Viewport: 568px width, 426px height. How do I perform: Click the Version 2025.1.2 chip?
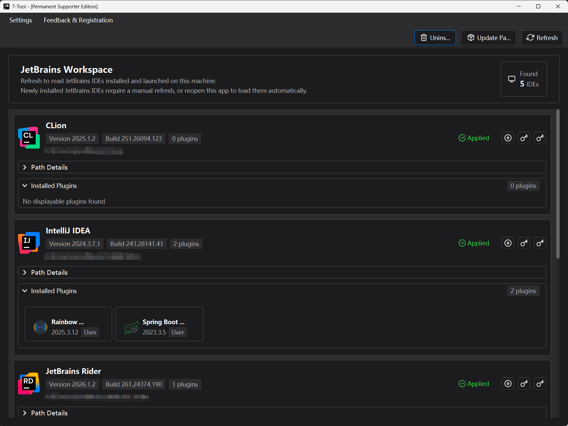click(x=72, y=139)
